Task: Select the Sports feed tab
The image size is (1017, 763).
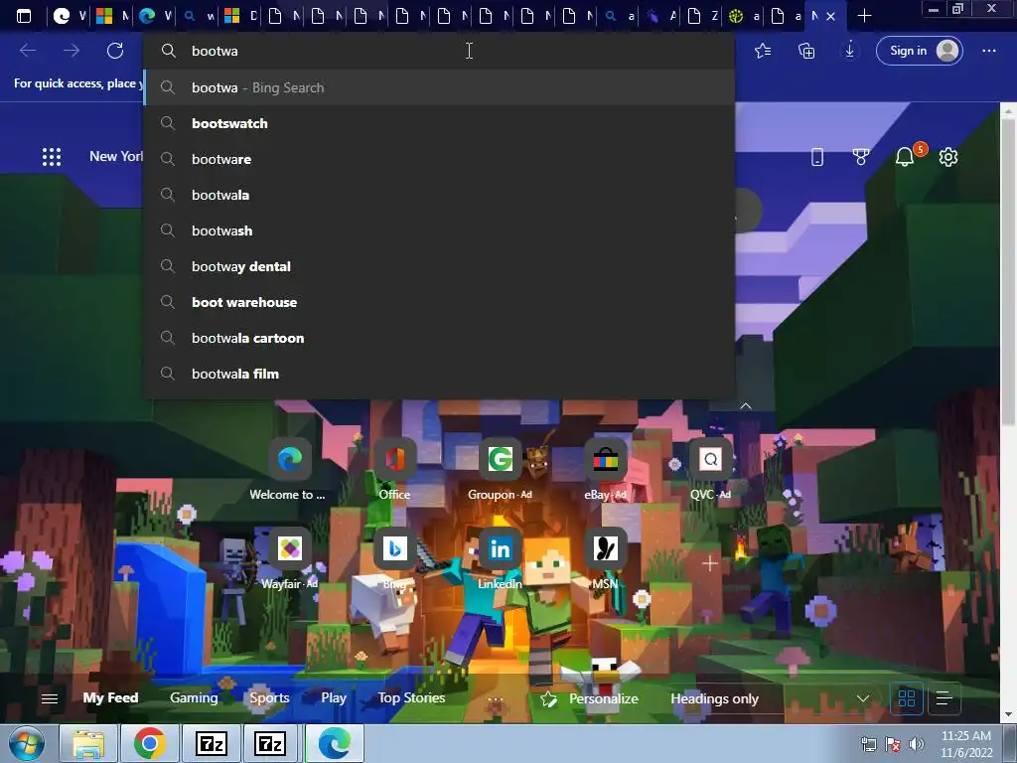Action: pyautogui.click(x=269, y=697)
